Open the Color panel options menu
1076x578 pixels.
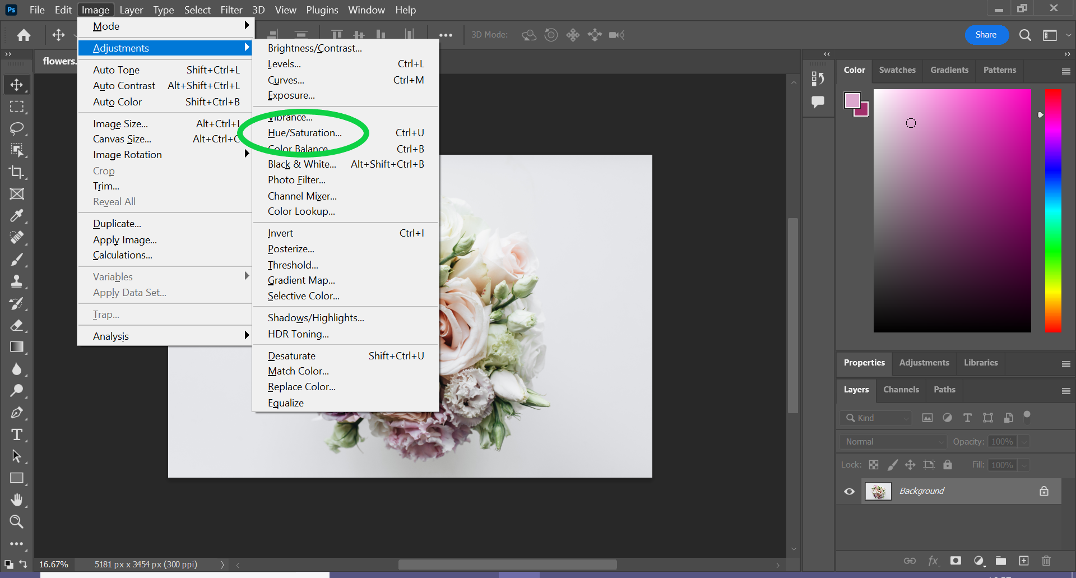pyautogui.click(x=1066, y=71)
